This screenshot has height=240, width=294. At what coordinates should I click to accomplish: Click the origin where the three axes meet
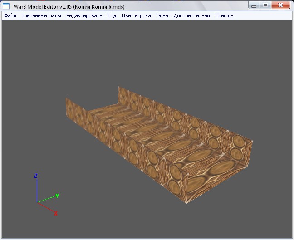tap(37, 202)
